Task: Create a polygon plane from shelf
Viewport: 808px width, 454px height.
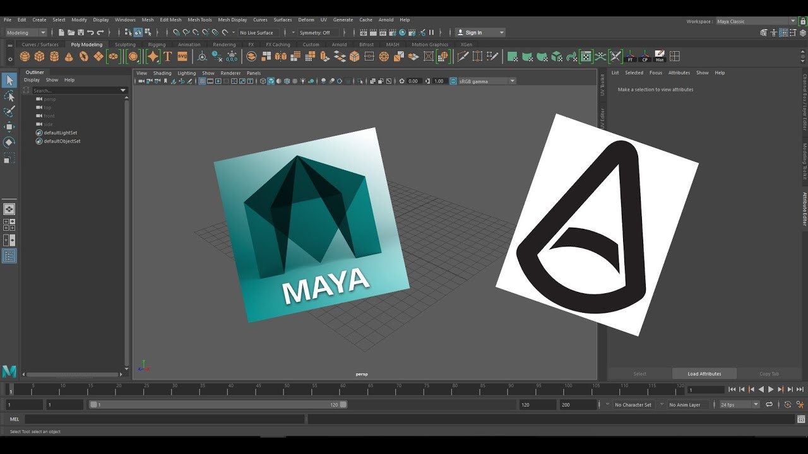Action: (x=98, y=57)
